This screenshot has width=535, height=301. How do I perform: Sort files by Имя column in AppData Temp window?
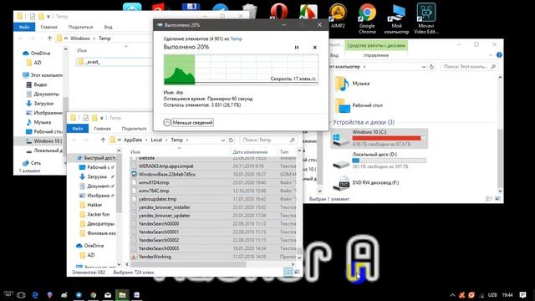[135, 152]
